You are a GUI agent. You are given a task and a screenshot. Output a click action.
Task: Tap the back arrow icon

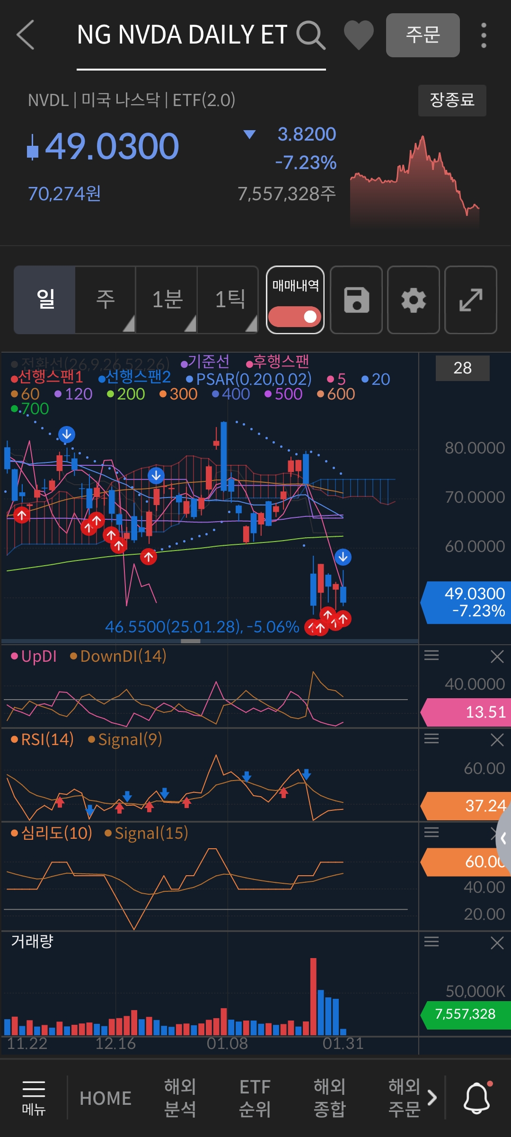click(26, 35)
